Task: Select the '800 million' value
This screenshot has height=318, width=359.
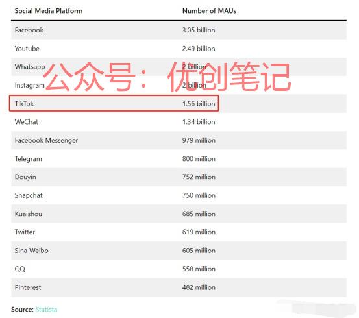Action: click(199, 158)
